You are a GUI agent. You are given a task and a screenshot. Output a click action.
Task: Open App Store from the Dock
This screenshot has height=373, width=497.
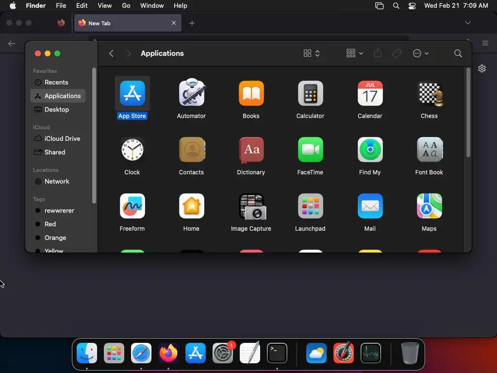pyautogui.click(x=195, y=353)
